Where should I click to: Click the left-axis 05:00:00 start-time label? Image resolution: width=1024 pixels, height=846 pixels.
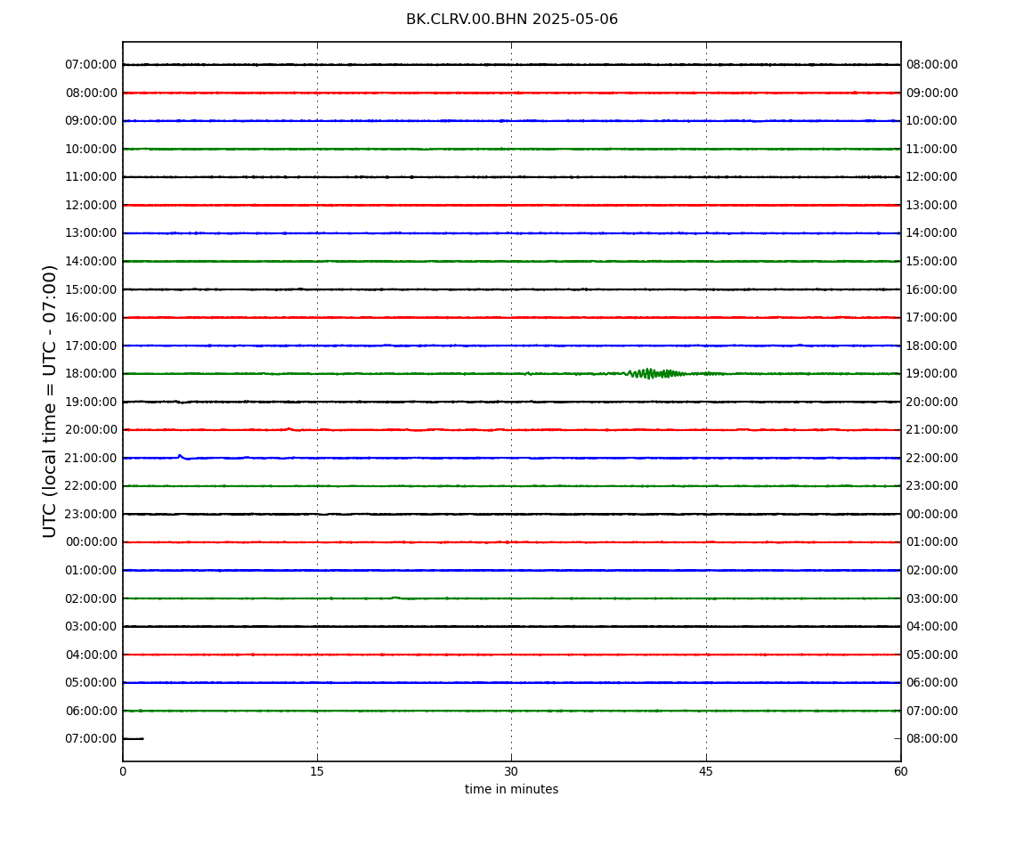92,683
